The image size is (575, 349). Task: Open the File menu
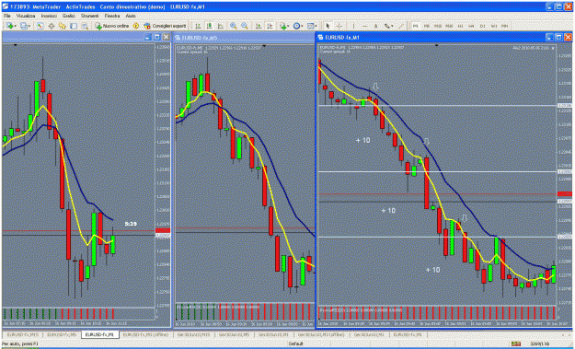(x=7, y=16)
